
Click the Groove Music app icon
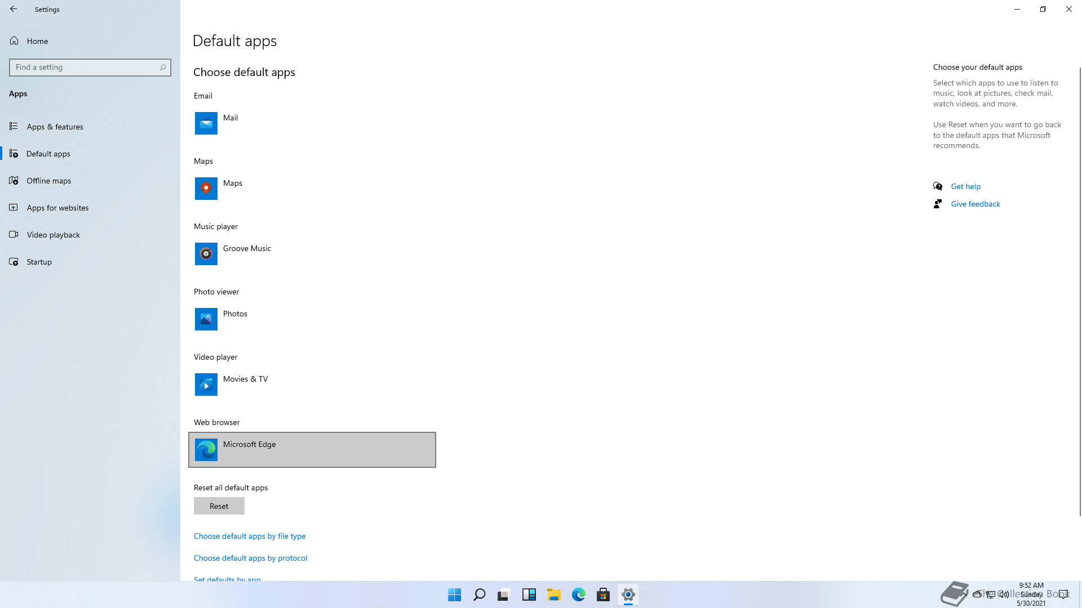(x=206, y=254)
